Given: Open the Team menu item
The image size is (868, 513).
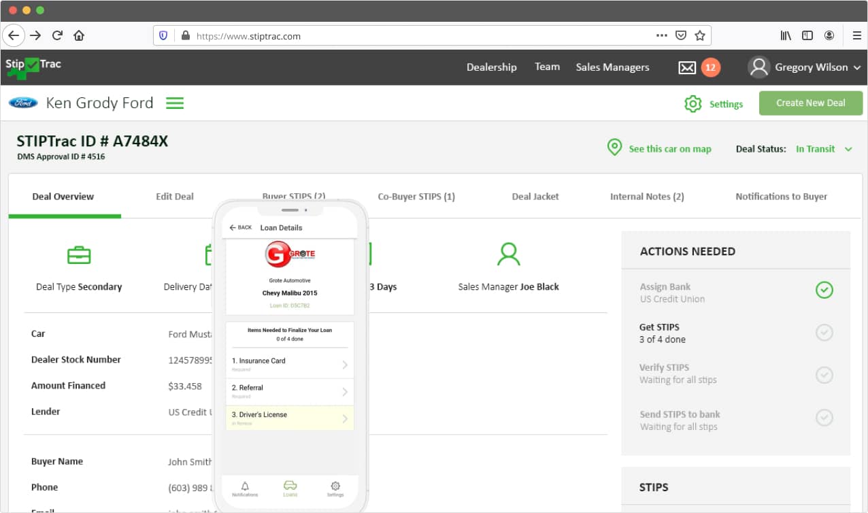Looking at the screenshot, I should [547, 67].
